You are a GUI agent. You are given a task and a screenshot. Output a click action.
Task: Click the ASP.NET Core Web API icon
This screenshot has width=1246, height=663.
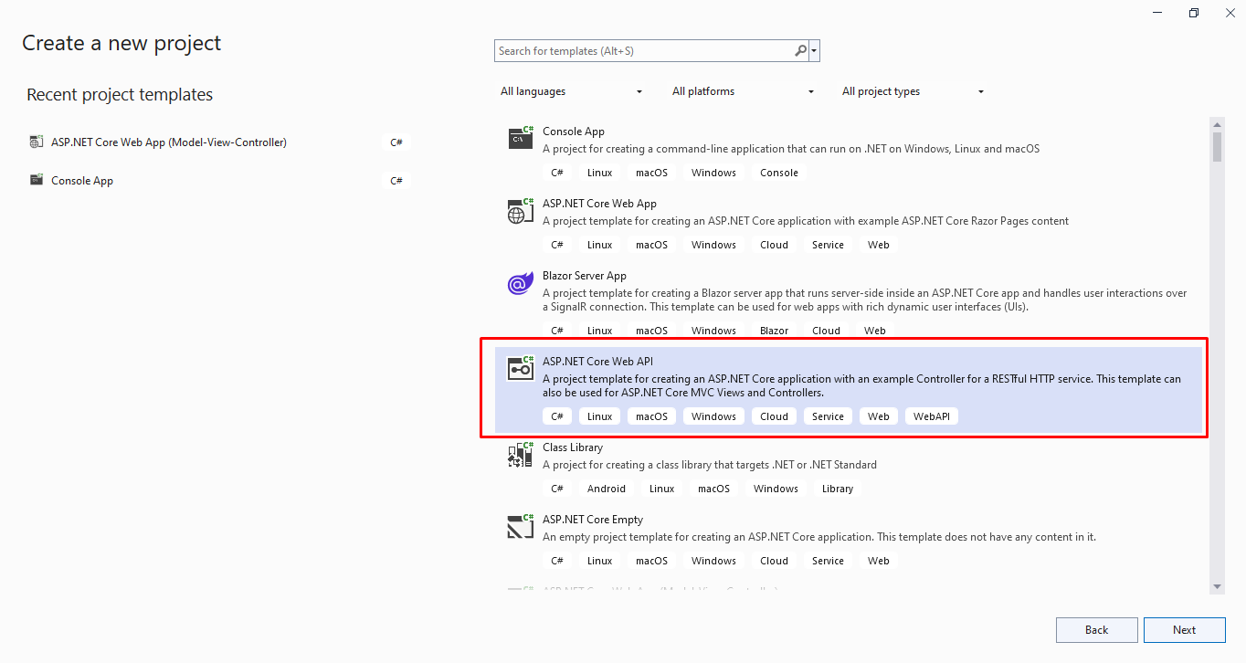(521, 368)
